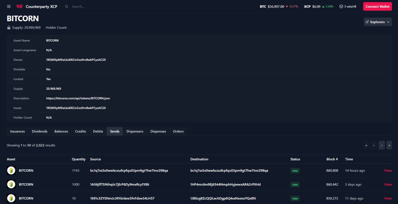The image size is (398, 204).
Task: Open destination address bc1q7ss5x0wwl in first row
Action: tap(229, 171)
